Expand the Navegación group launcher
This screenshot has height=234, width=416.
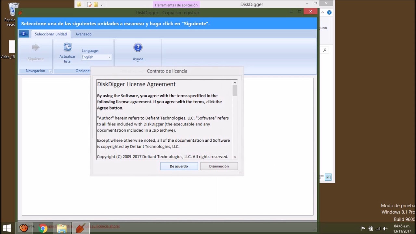click(x=50, y=71)
